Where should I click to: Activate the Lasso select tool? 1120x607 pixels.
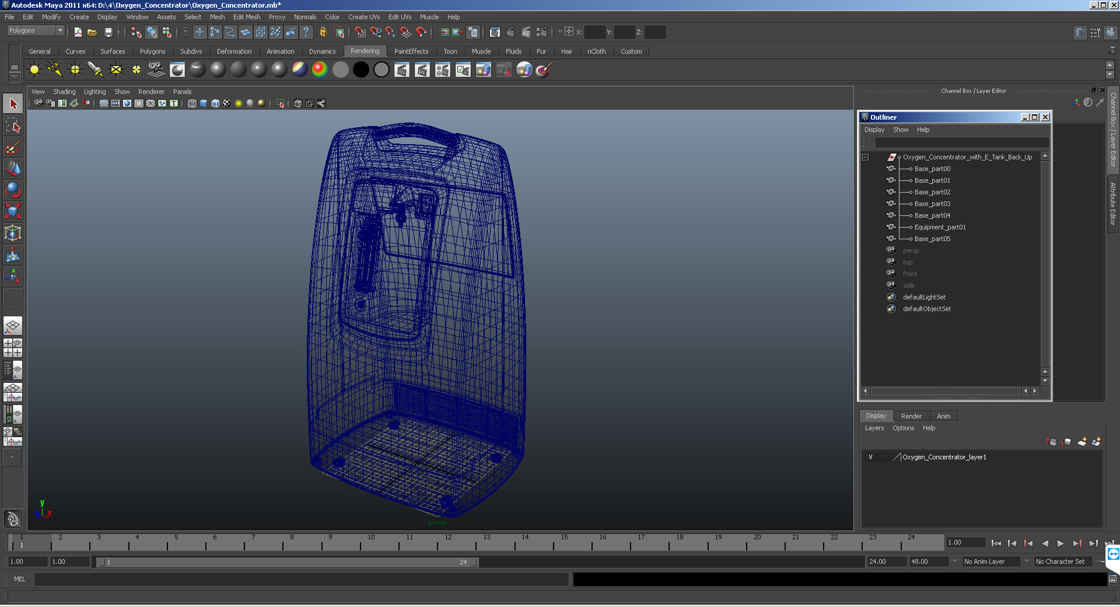pyautogui.click(x=13, y=125)
